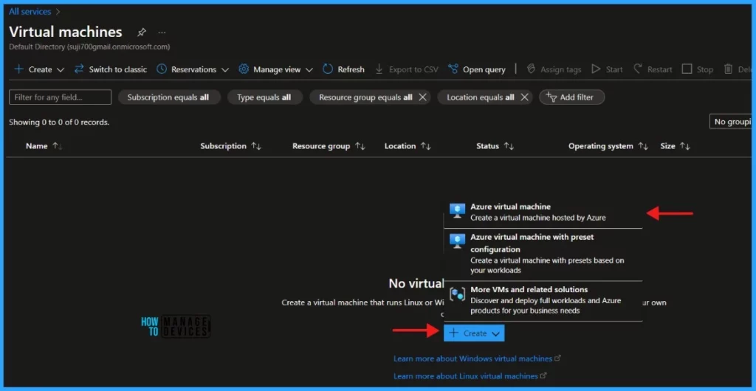Open the Location equals all filter
The image size is (756, 391).
point(480,97)
